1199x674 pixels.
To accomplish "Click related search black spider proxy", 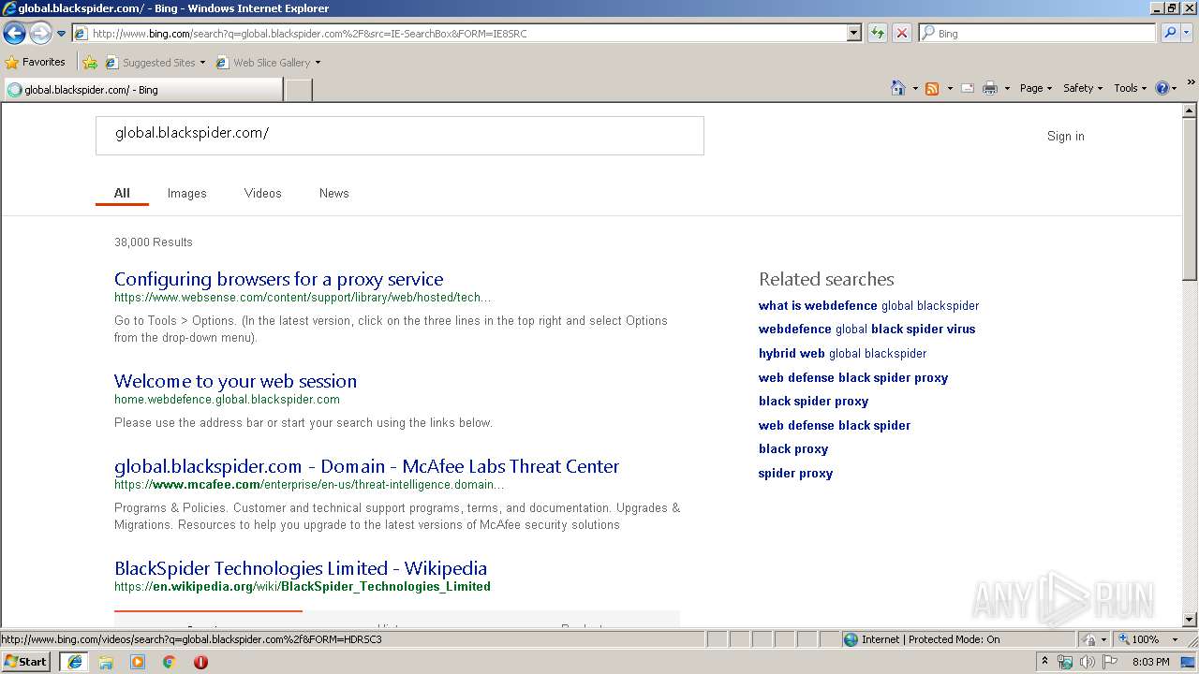I will [x=813, y=401].
